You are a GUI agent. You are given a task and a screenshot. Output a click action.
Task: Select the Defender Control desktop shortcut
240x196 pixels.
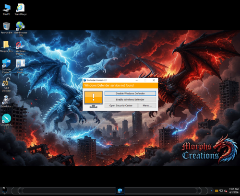point(6,66)
